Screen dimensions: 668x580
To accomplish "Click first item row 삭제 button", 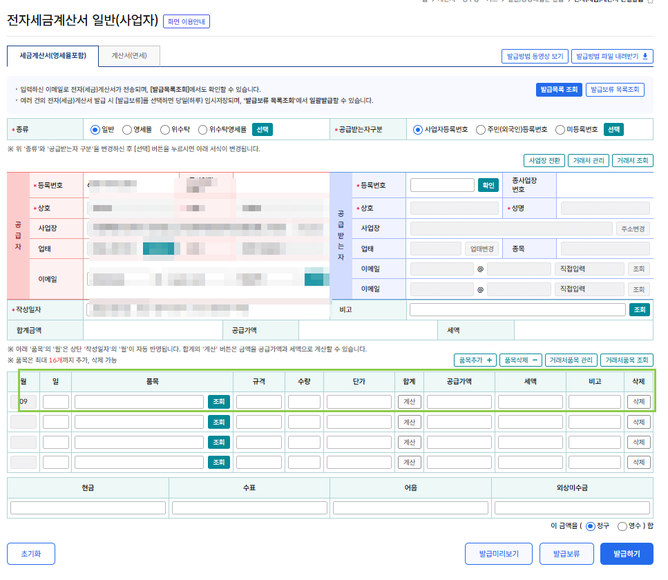I will (638, 402).
